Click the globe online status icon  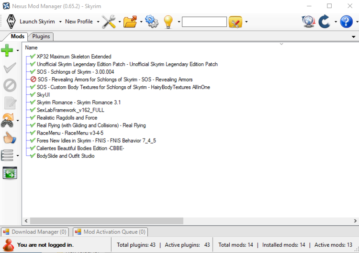(308, 22)
